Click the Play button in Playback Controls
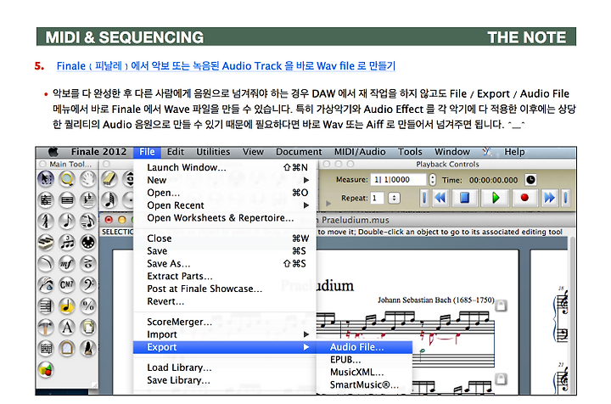The image size is (611, 404). pos(496,198)
